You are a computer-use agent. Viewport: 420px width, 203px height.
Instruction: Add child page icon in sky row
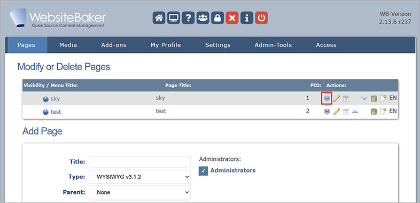383,98
